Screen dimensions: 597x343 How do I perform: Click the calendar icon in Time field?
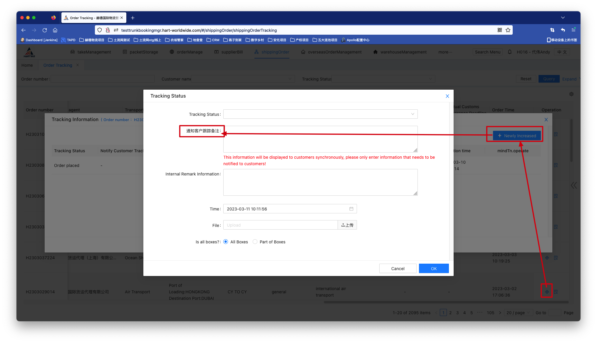pos(351,209)
